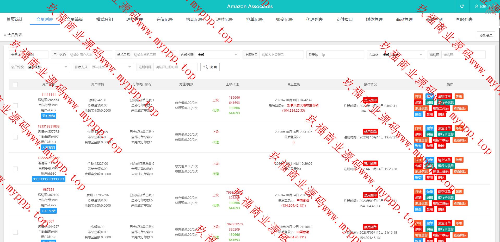This screenshot has width=500, height=242.
Task: Check the row for user 183318331833
Action: point(15,137)
